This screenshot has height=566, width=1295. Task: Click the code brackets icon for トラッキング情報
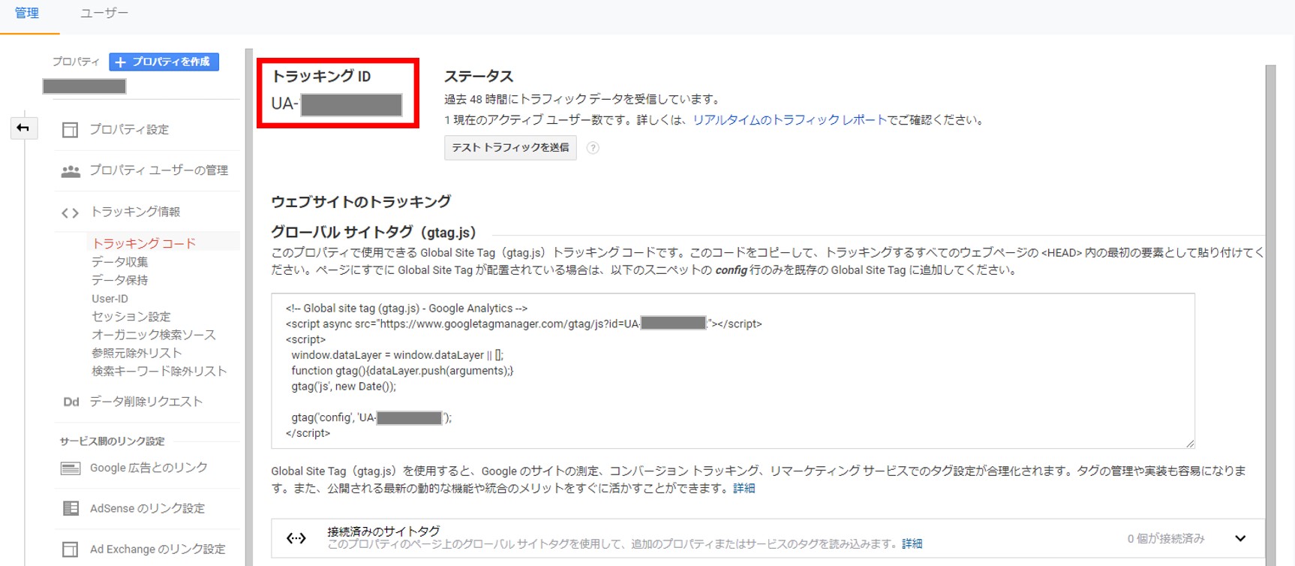coord(70,213)
